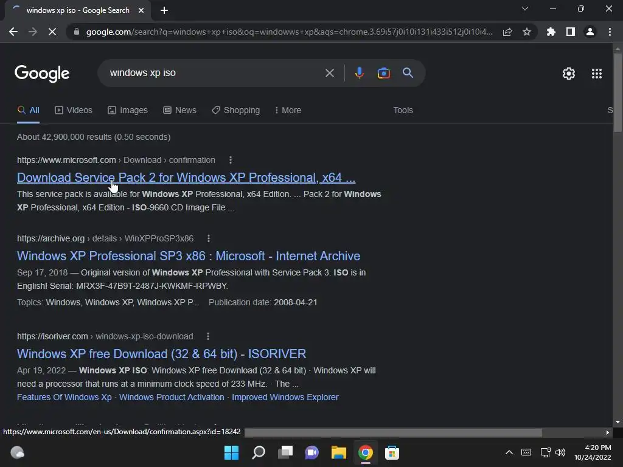Click the https://www.microsoft.com breadcrumb text

pyautogui.click(x=66, y=160)
